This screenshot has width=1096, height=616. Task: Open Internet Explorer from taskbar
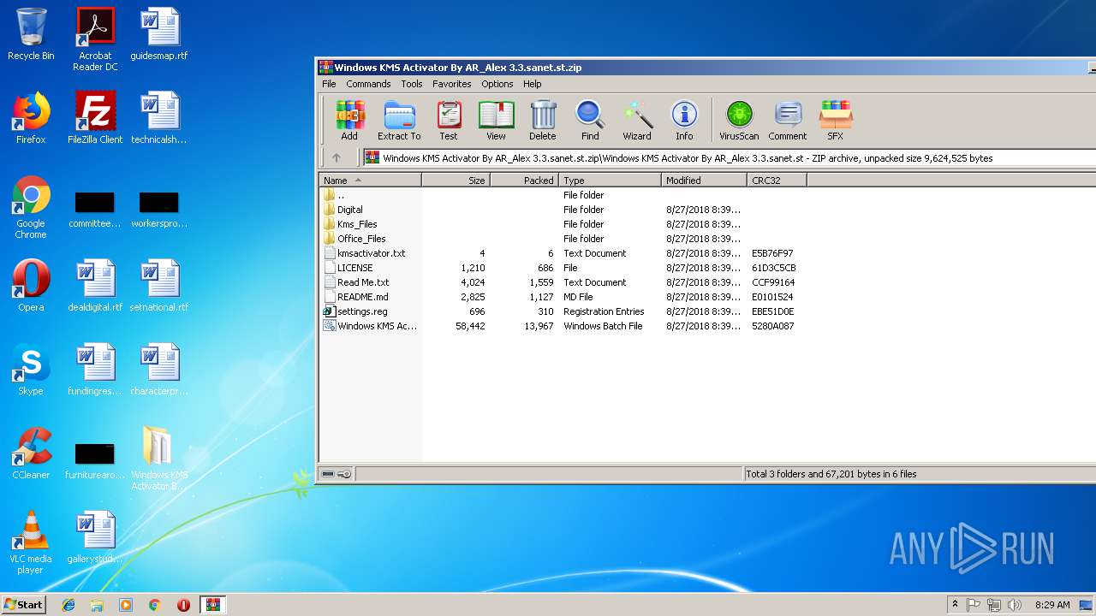[x=68, y=605]
